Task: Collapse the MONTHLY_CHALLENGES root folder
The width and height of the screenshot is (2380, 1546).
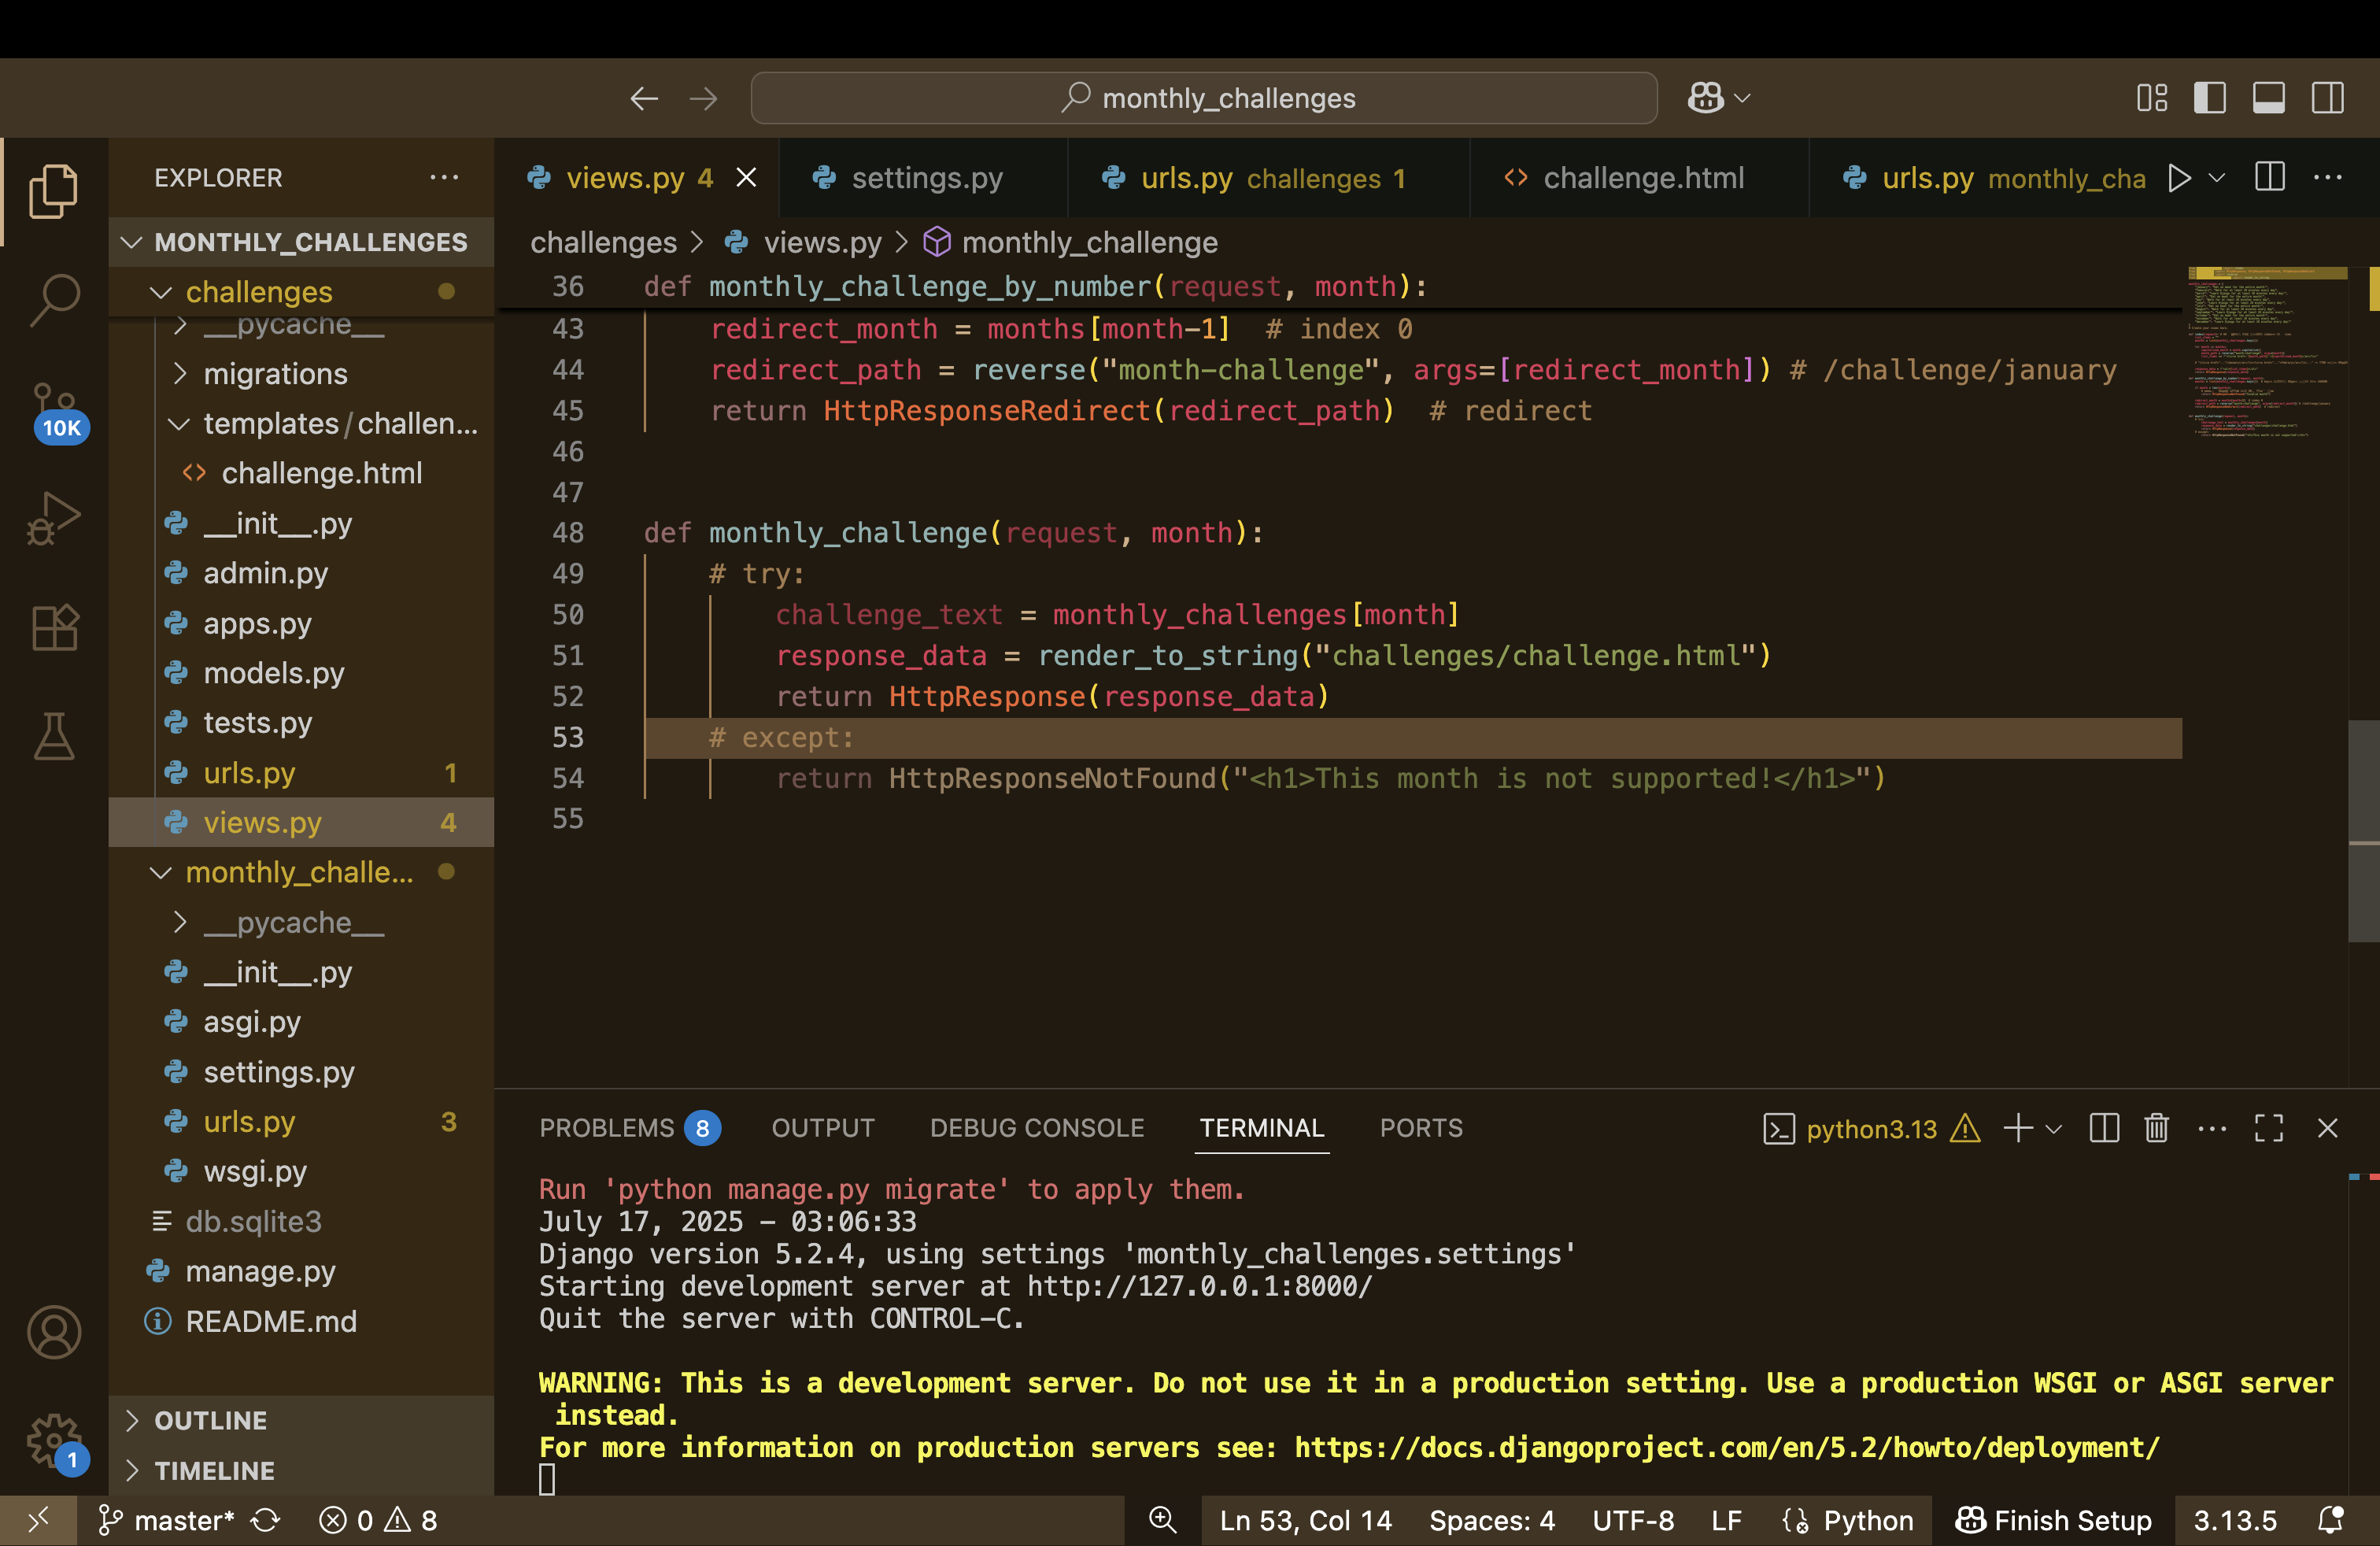Action: coord(301,242)
